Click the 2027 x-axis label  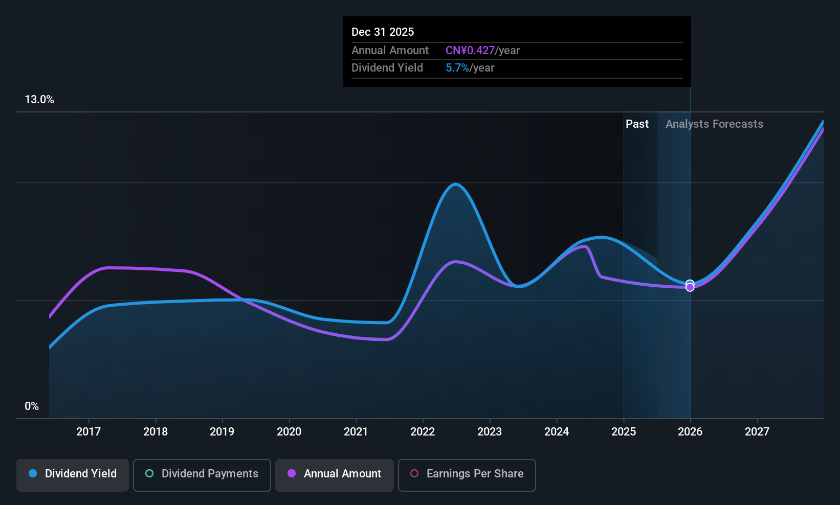[757, 432]
